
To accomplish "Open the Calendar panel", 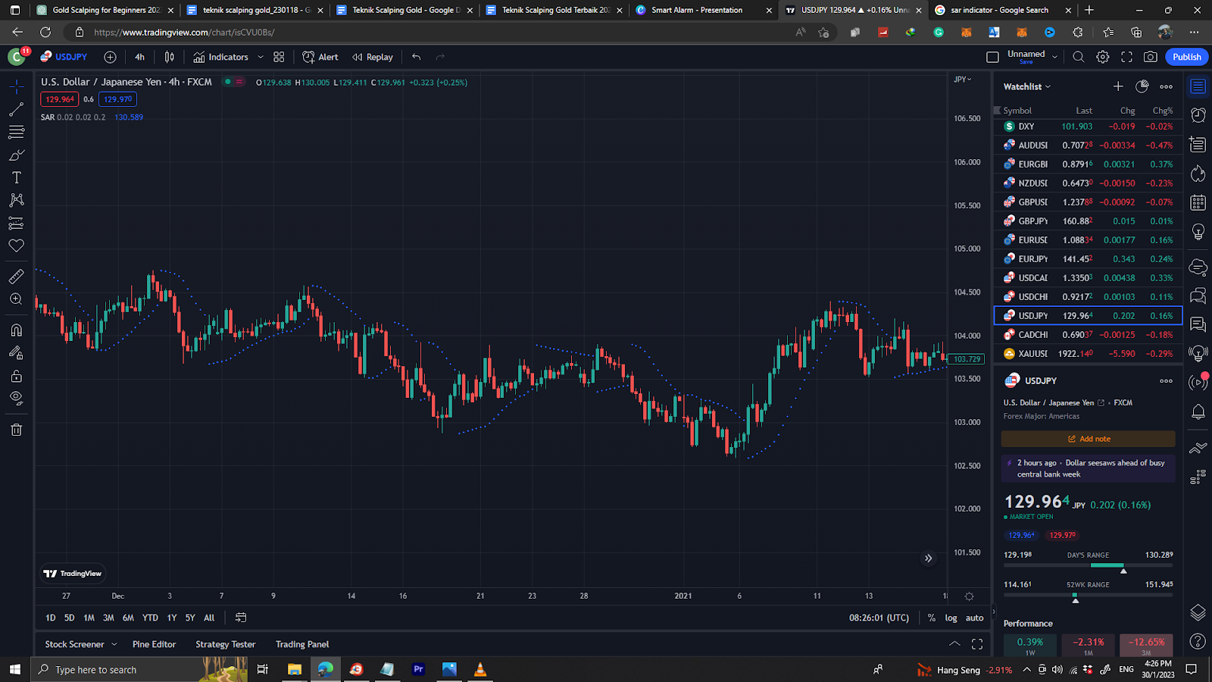I will (x=1198, y=202).
